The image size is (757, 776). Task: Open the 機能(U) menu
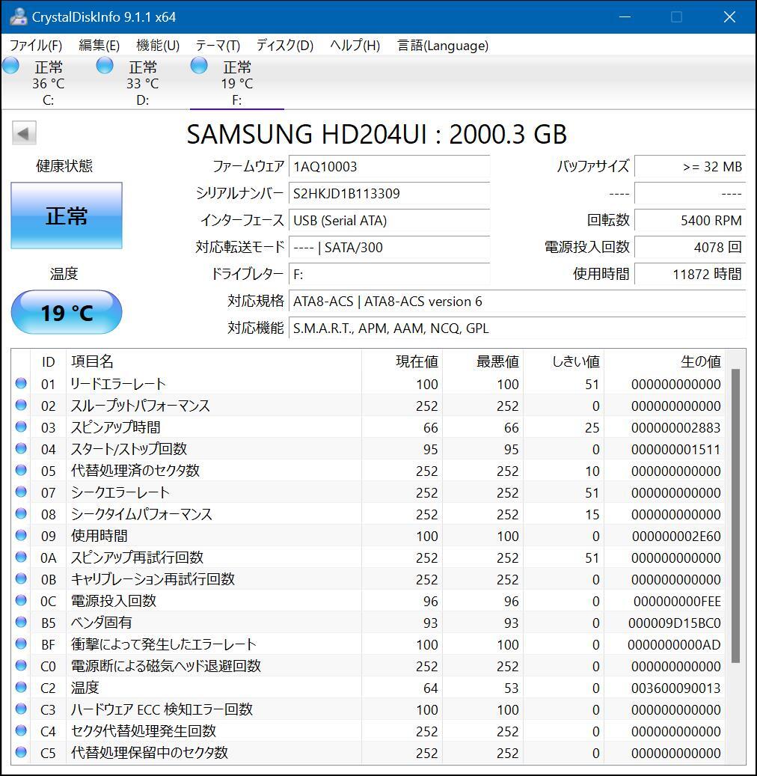click(x=157, y=46)
